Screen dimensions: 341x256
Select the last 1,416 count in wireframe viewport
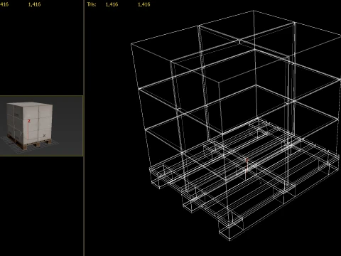[x=144, y=4]
